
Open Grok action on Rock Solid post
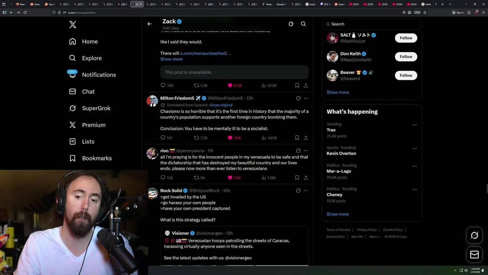pyautogui.click(x=298, y=191)
